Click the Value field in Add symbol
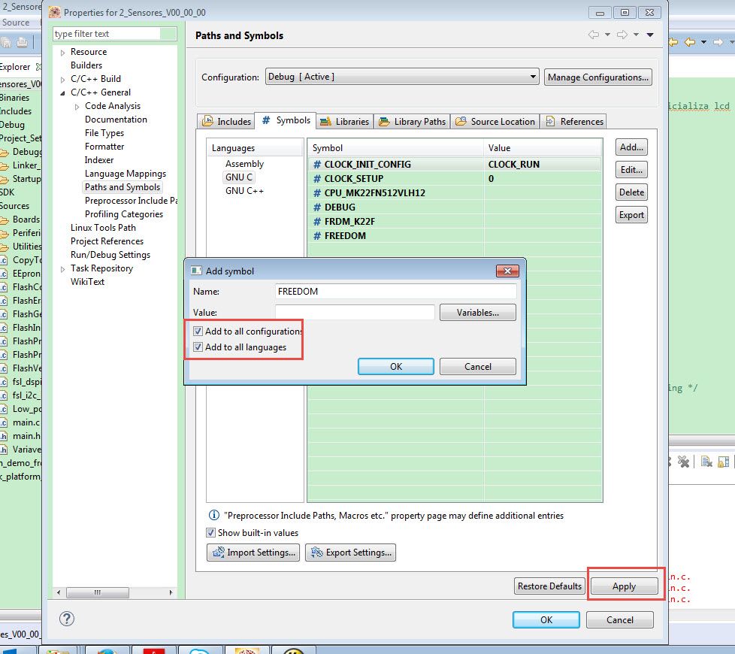This screenshot has height=654, width=735. pos(355,312)
